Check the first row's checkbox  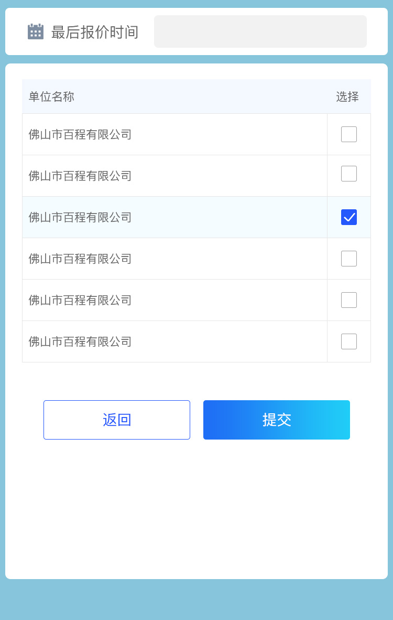pos(349,134)
